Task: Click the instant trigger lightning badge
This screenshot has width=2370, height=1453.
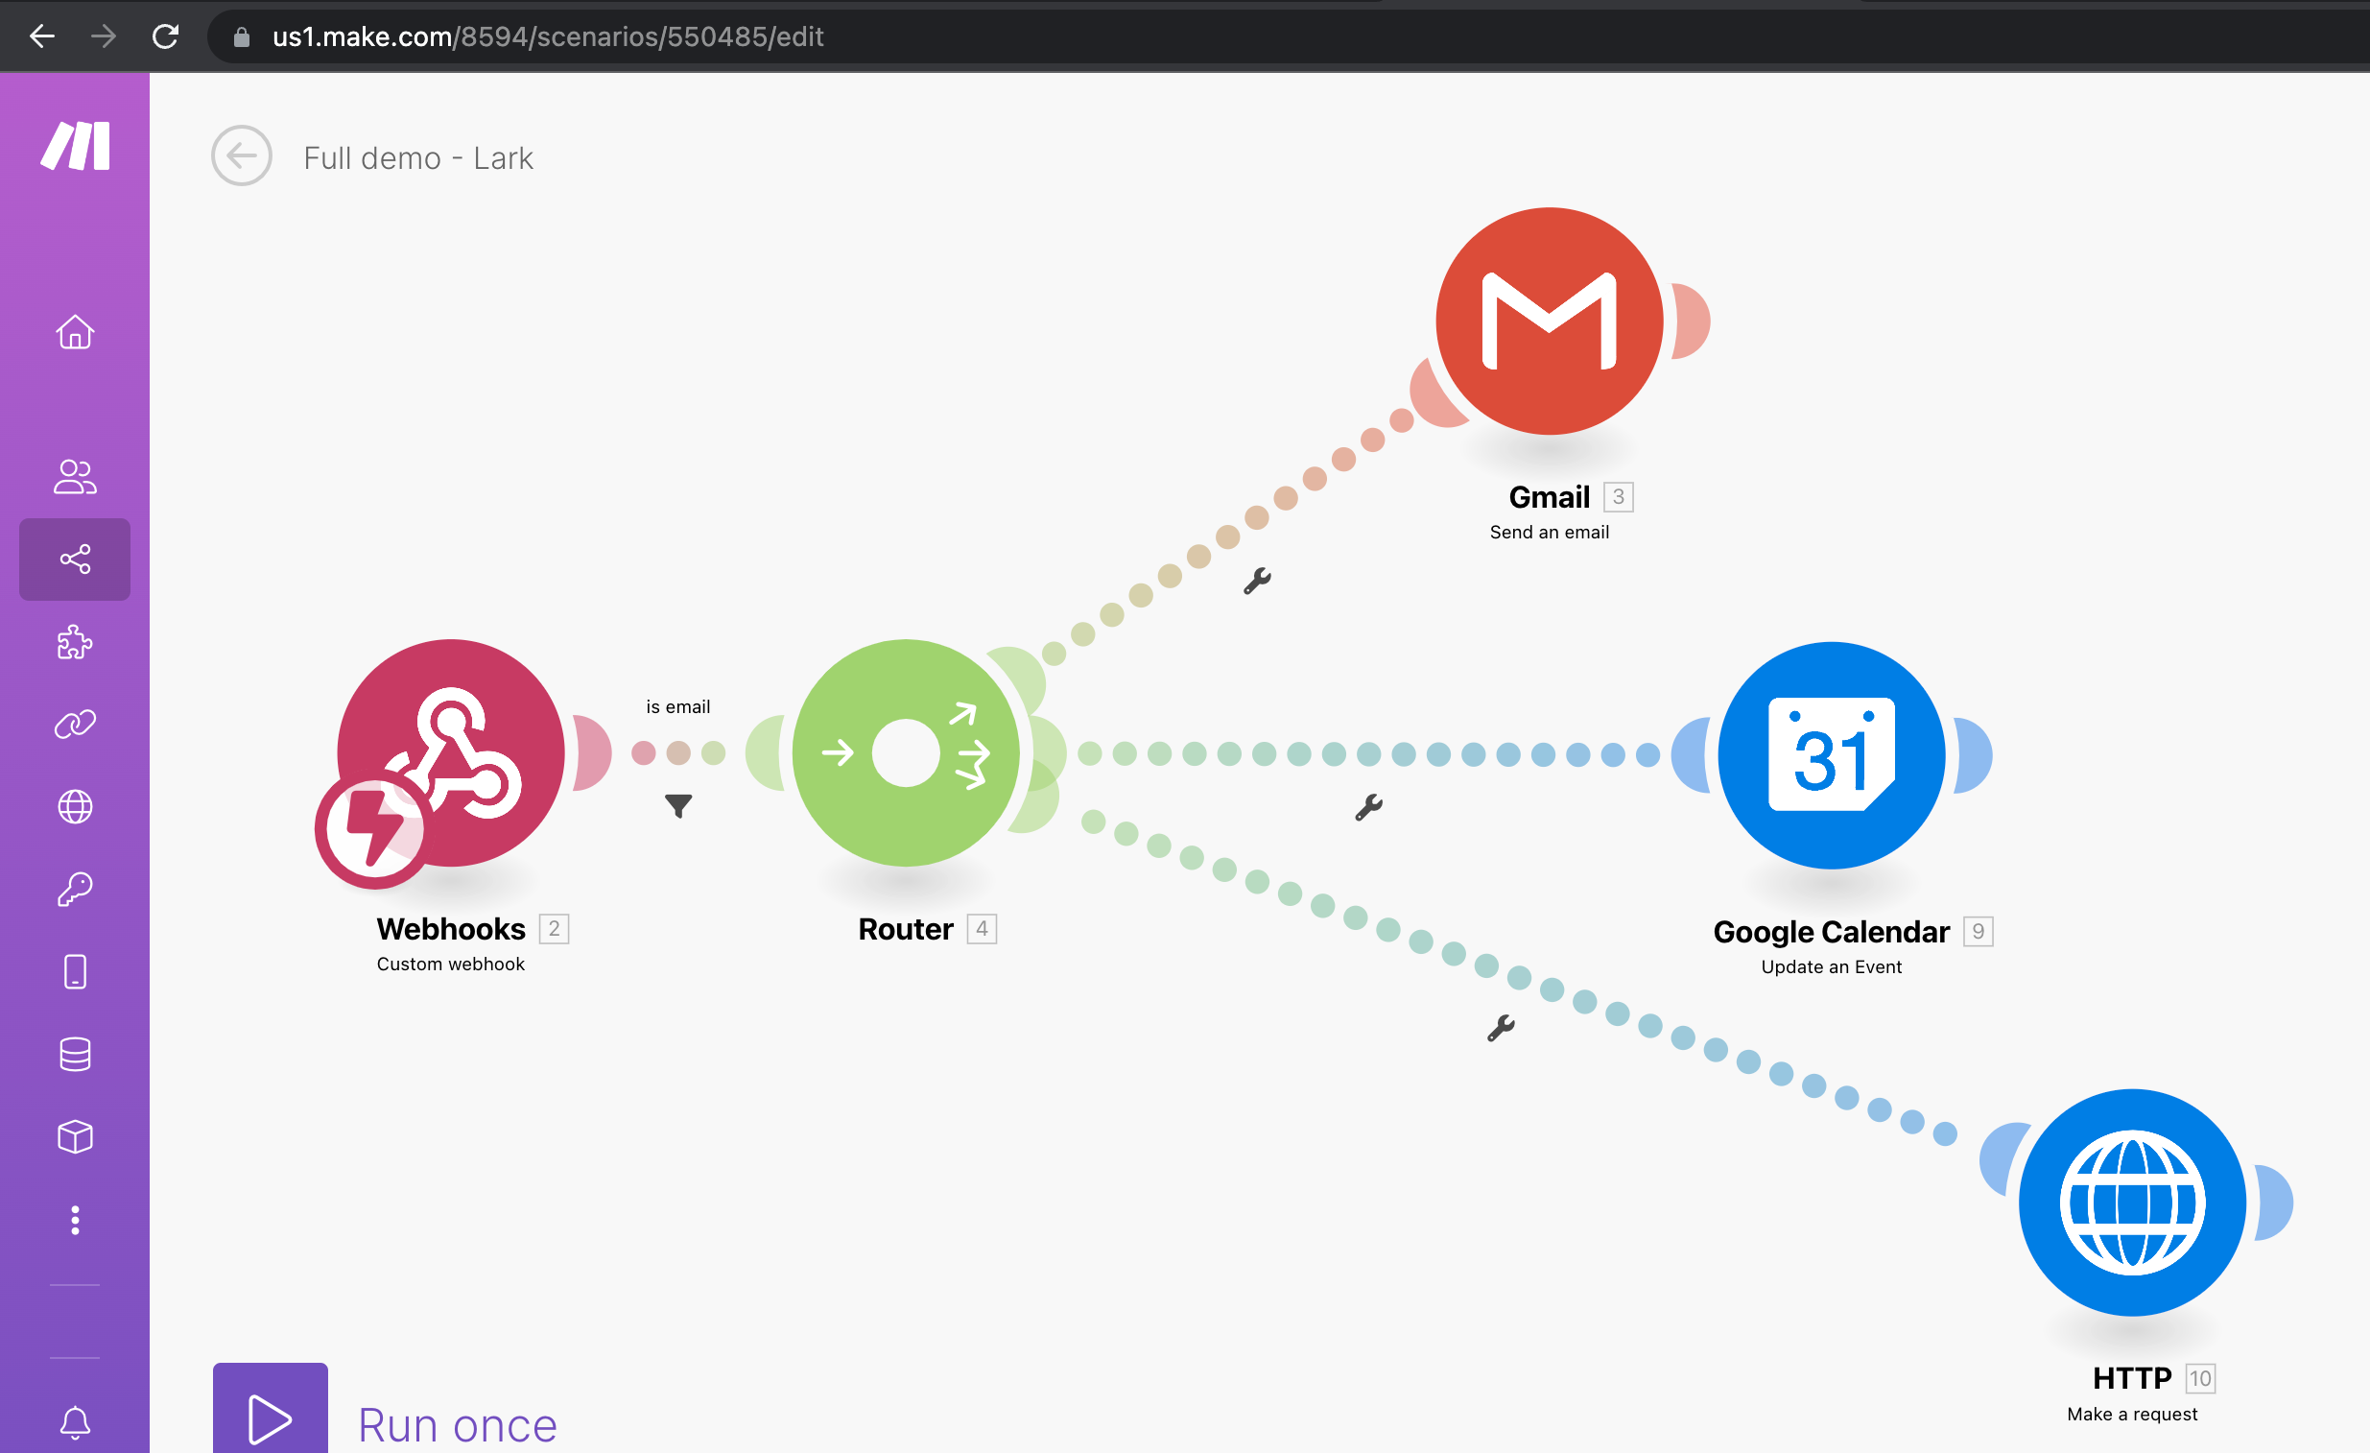Action: [x=373, y=827]
